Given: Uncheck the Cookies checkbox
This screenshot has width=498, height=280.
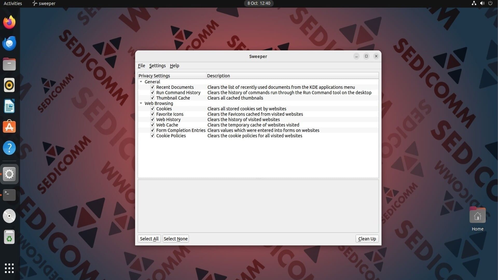Looking at the screenshot, I should tap(153, 109).
